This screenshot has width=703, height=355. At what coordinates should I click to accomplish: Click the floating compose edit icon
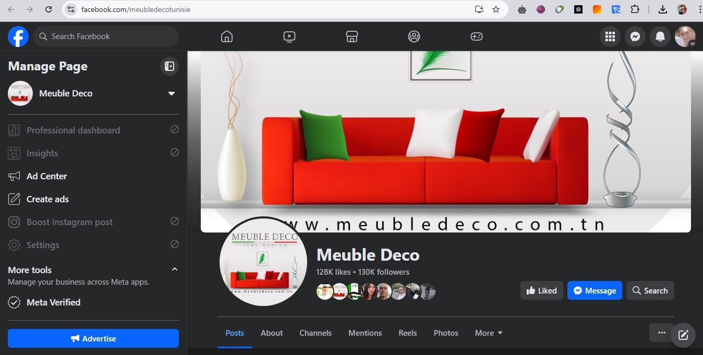coord(683,335)
